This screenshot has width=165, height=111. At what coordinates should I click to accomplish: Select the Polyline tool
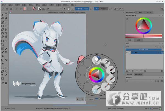click(6, 30)
